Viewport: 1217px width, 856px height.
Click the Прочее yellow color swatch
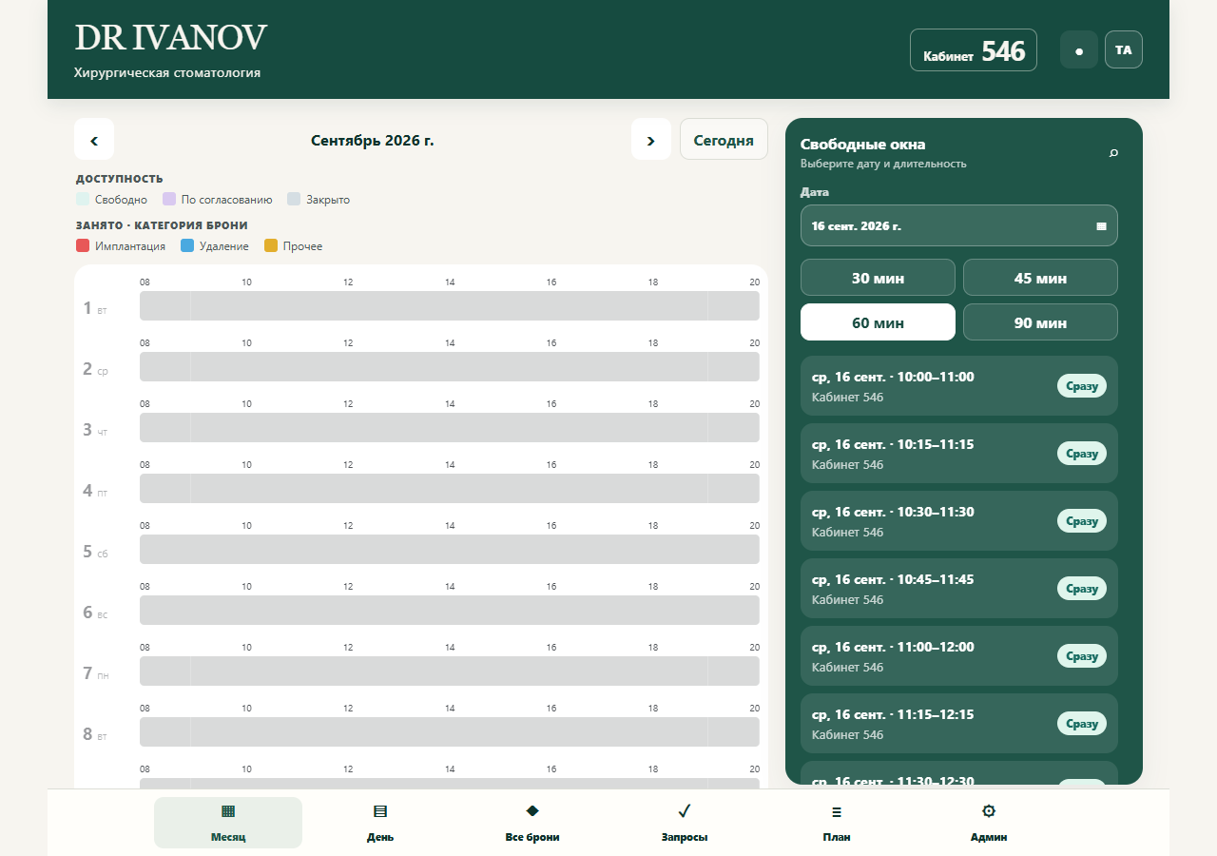tap(271, 246)
